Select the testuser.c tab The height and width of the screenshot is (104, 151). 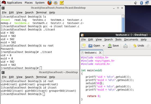90,53
